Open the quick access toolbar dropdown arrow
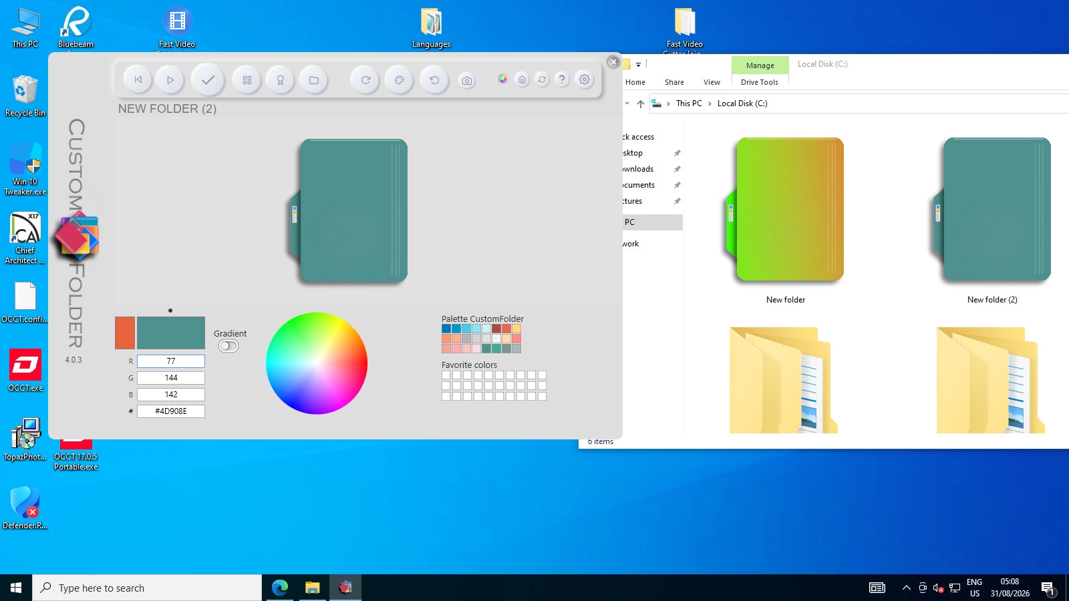The image size is (1069, 601). pos(638,65)
